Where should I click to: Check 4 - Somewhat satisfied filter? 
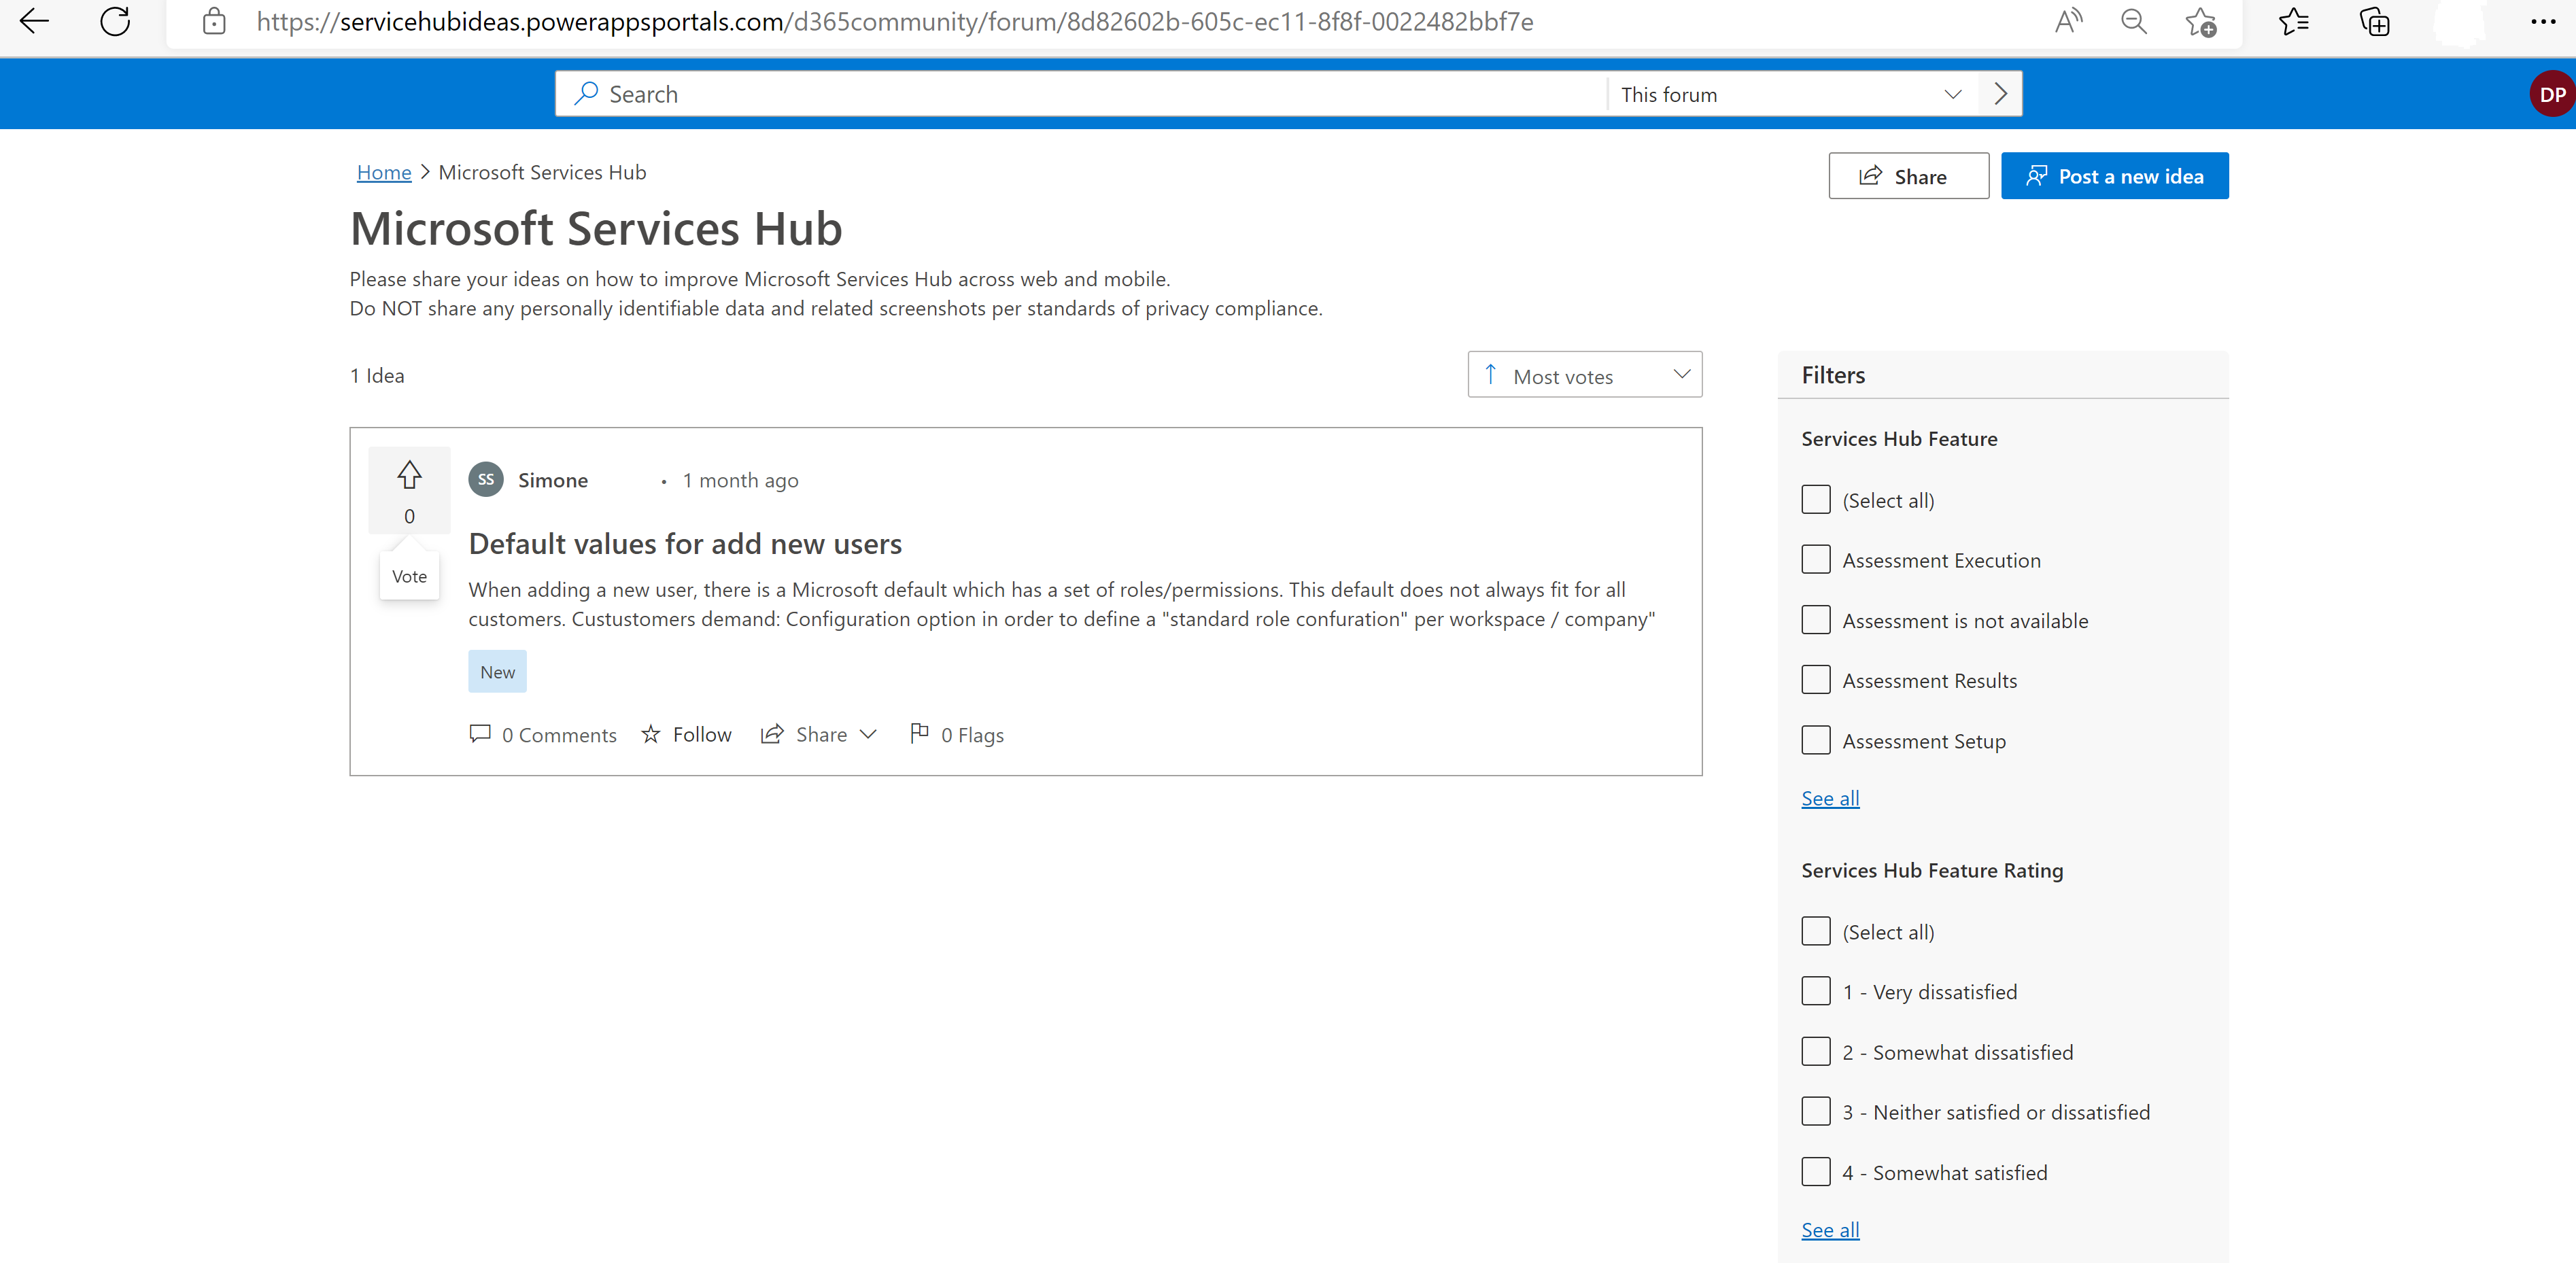coord(1816,1172)
